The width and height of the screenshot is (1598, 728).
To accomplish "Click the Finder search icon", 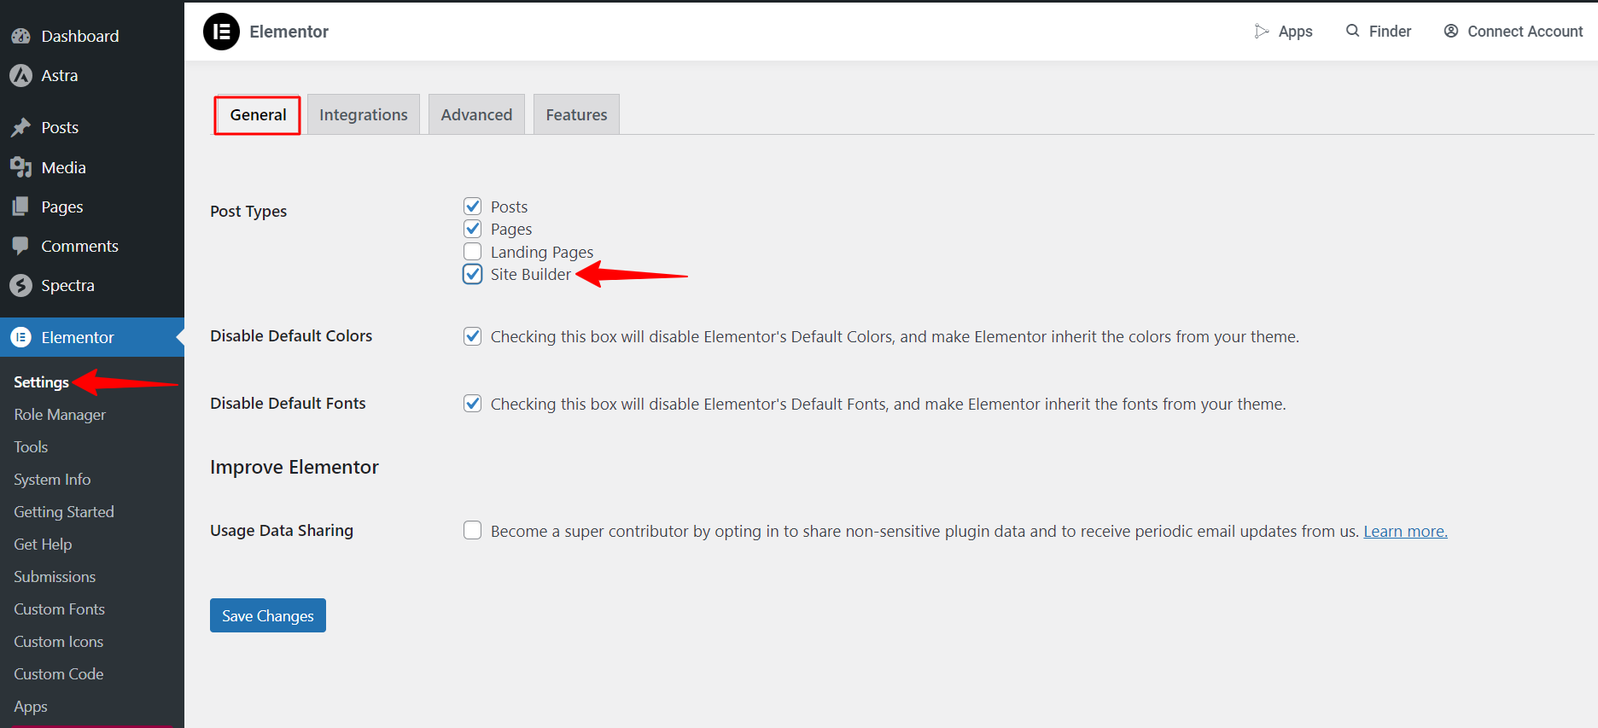I will coord(1352,31).
